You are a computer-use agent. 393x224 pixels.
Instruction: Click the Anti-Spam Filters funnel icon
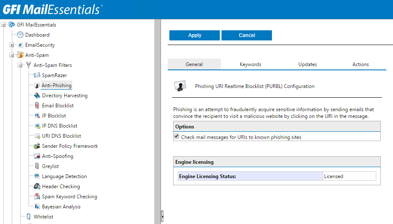click(x=29, y=65)
